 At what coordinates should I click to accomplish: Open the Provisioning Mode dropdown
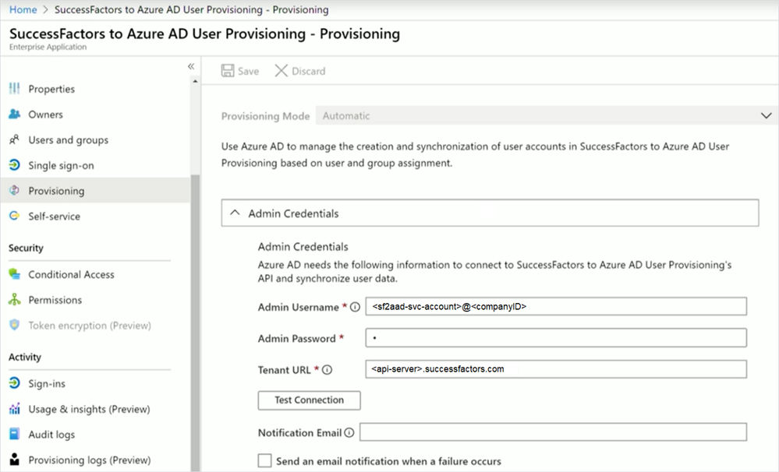(547, 115)
